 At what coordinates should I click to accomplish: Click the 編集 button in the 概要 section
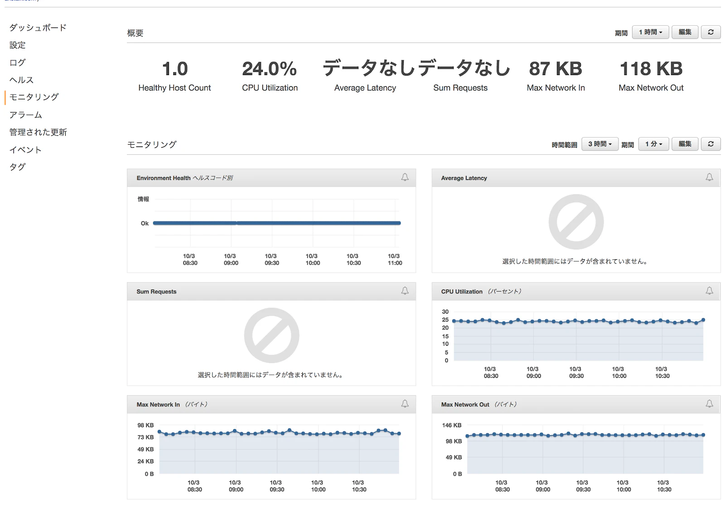pos(685,32)
